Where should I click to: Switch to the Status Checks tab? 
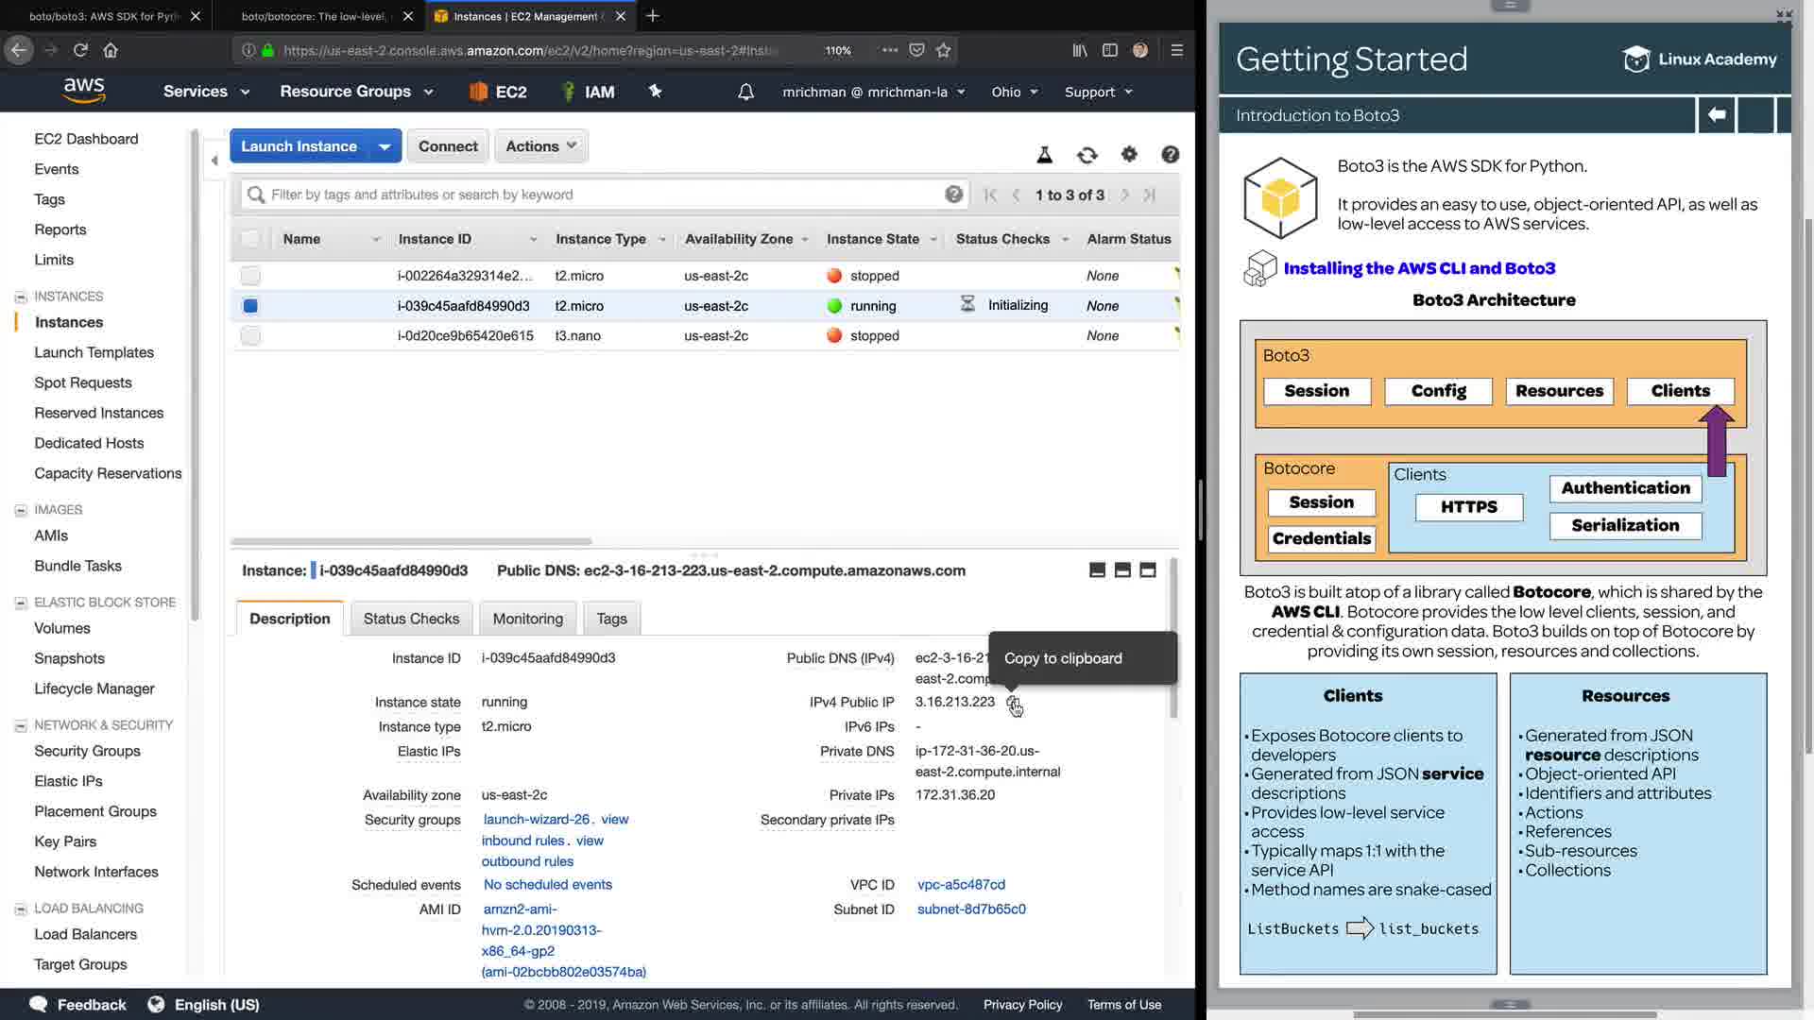tap(411, 619)
